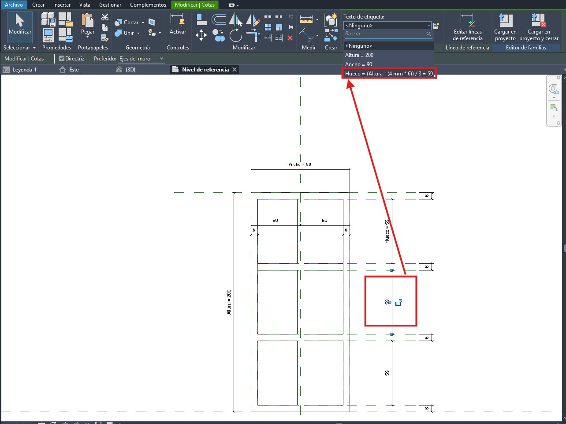Select the Modificar arrow tool

click(20, 26)
